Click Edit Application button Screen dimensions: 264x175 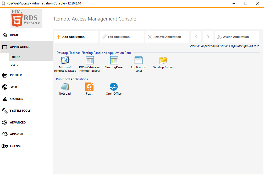(x=122, y=37)
